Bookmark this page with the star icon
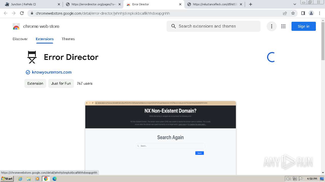This screenshot has height=182, width=325. pos(293,13)
